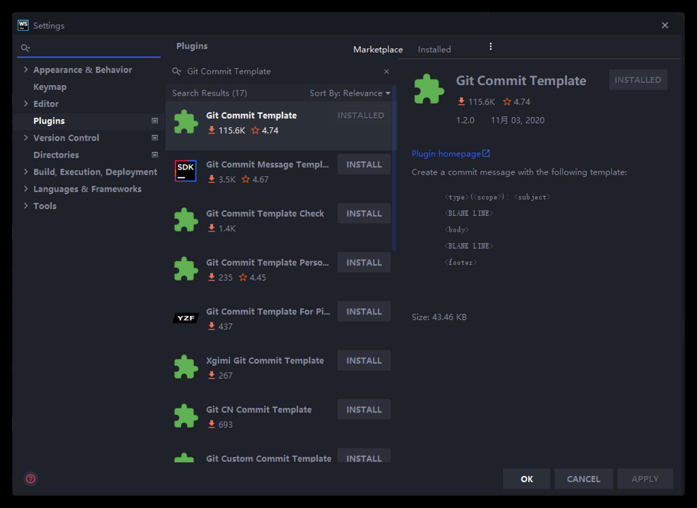Install Git Commit Template Perso... plugin
The height and width of the screenshot is (508, 697).
click(x=364, y=263)
